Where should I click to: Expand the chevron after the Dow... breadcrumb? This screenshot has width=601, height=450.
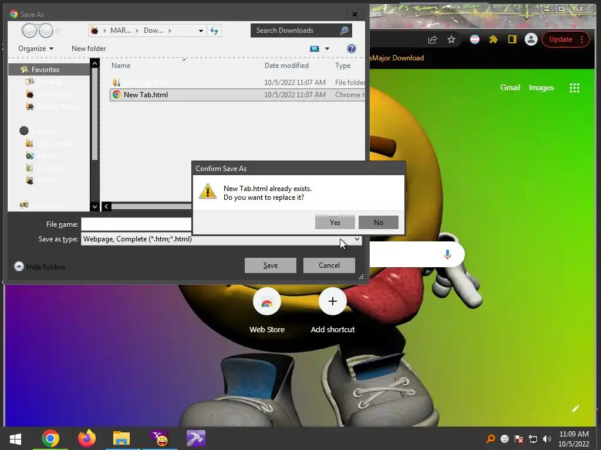click(x=170, y=30)
